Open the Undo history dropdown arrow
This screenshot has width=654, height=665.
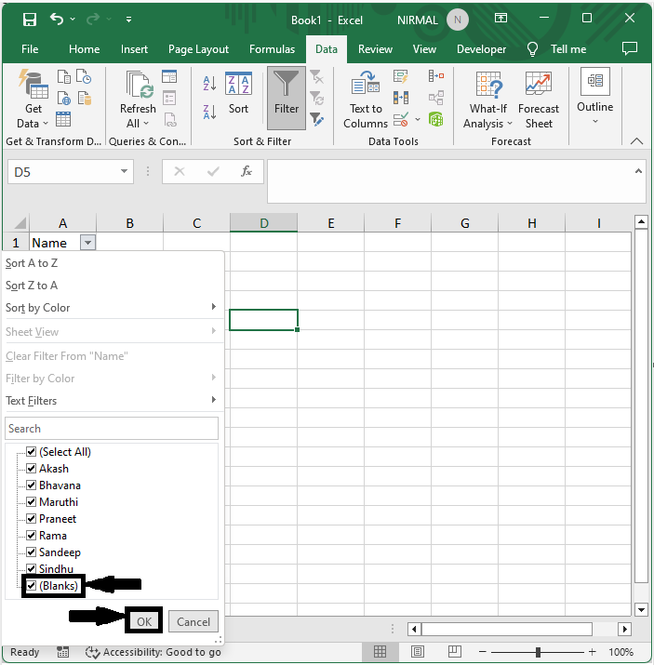tap(73, 20)
